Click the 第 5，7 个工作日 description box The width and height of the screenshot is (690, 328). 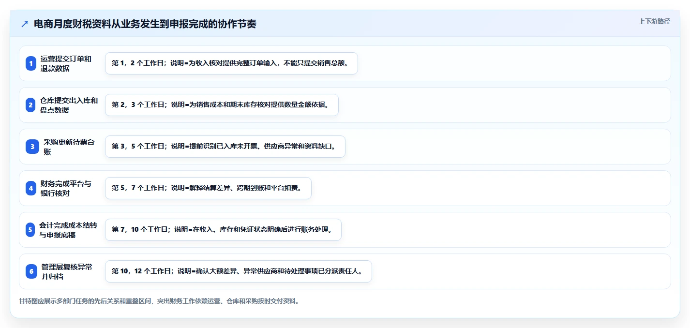208,188
